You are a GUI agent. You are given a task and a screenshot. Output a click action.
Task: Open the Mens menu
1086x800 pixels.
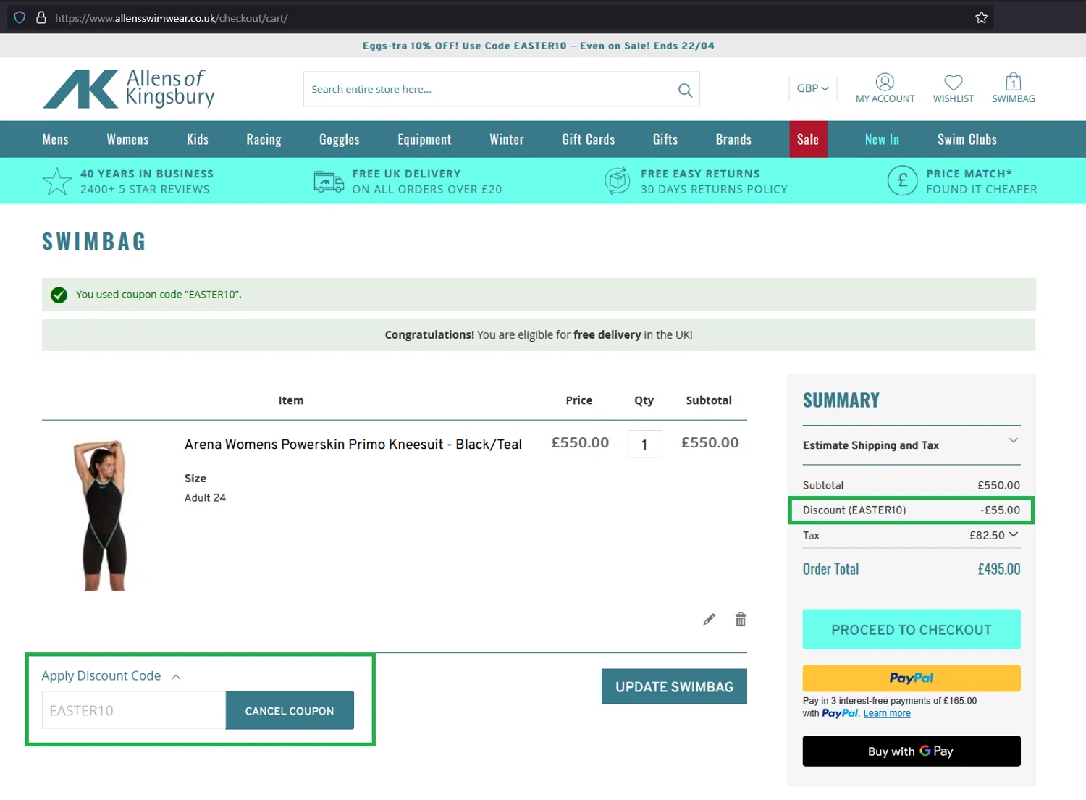(x=55, y=139)
